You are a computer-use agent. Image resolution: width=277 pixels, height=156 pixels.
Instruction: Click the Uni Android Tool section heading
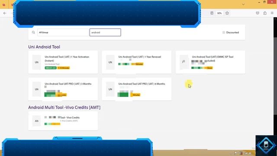(x=44, y=47)
